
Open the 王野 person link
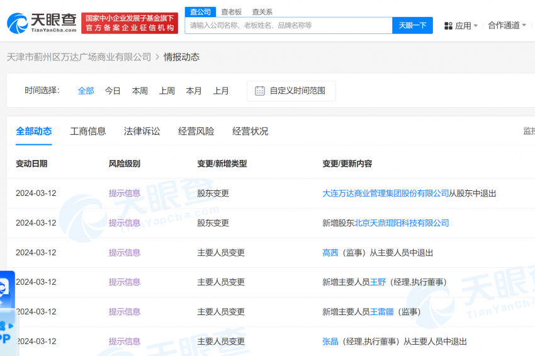(x=378, y=282)
